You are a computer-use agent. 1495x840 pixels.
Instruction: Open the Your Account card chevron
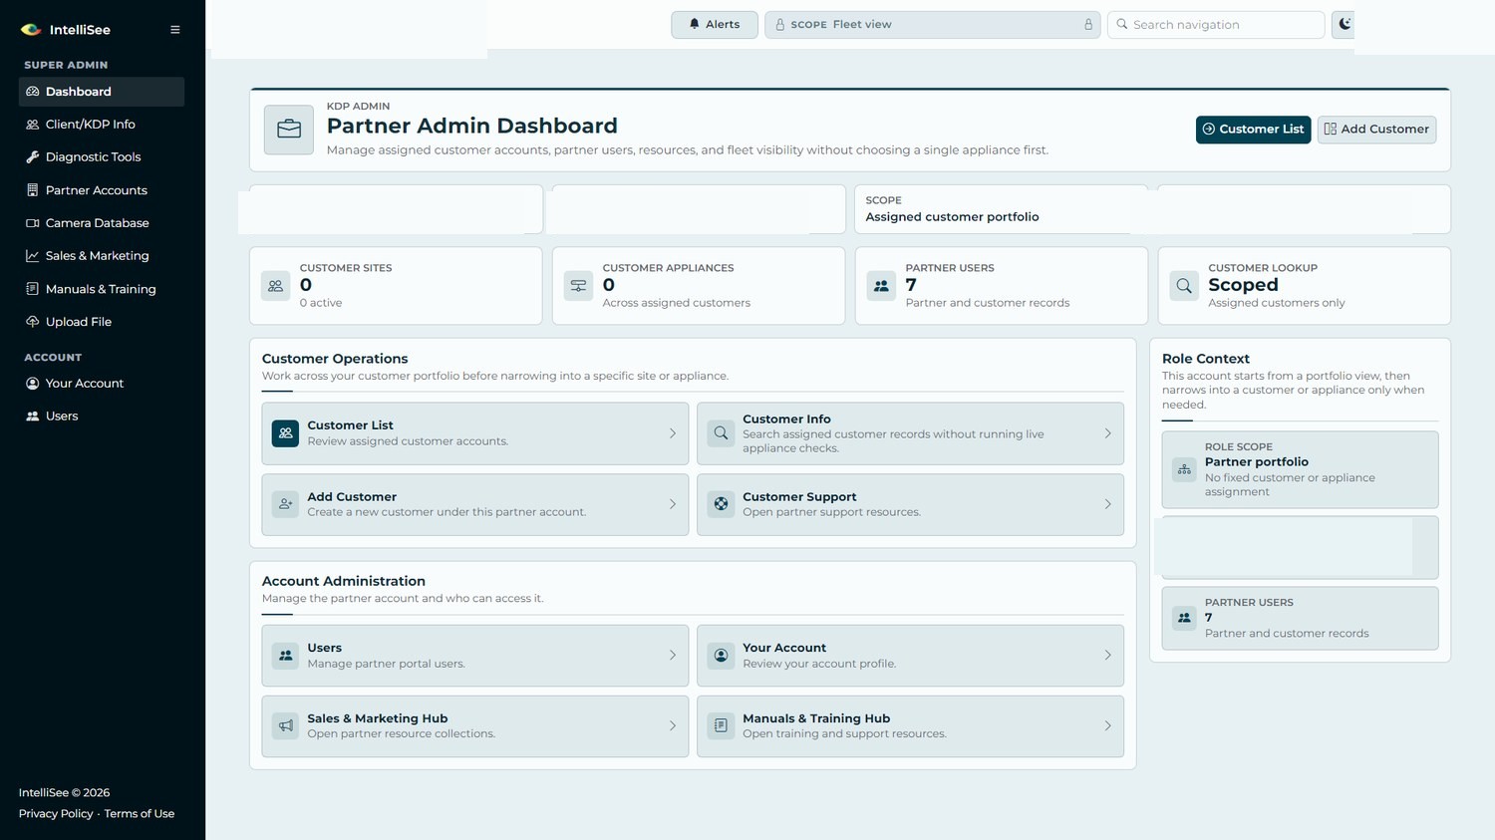pyautogui.click(x=1107, y=656)
